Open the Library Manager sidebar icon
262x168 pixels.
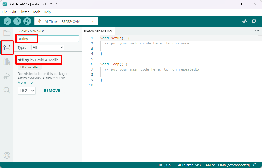7,62
